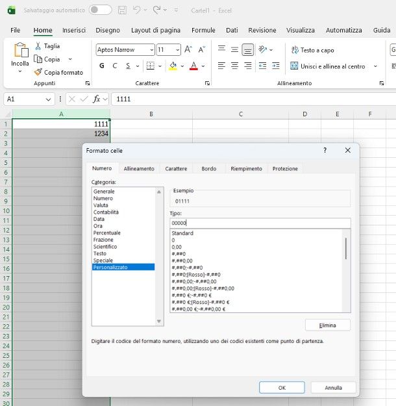The width and height of the screenshot is (396, 406).
Task: Switch to the Inserisci ribbon tab
Action: (74, 31)
